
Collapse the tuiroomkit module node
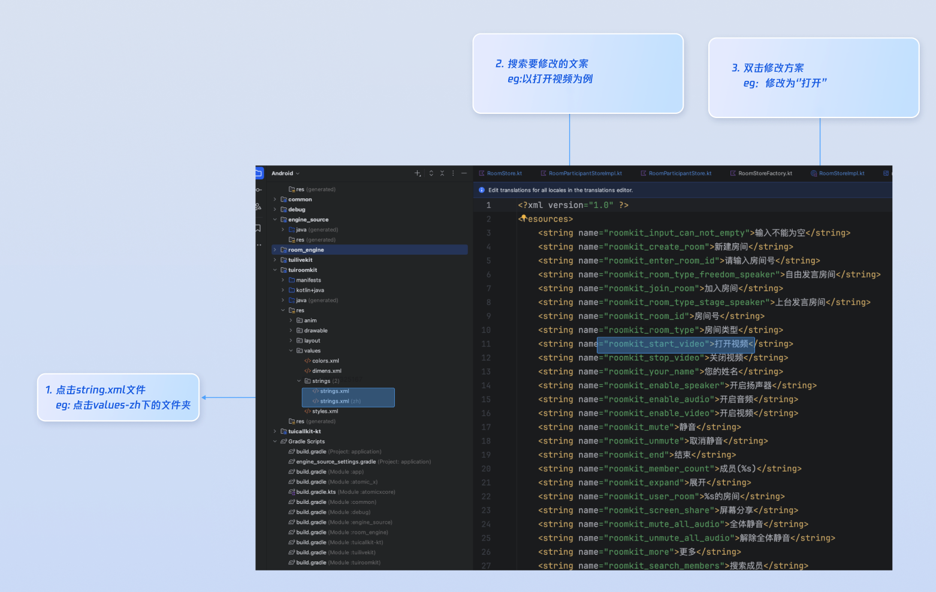(x=275, y=270)
